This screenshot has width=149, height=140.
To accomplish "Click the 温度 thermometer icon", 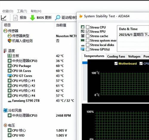I will click(x=5, y=51).
